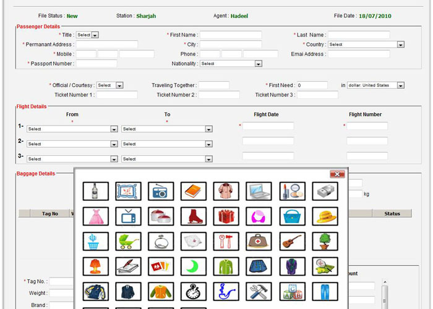Screen dimensions: 433x309
Task: Select the acoustic guitar icon
Action: click(292, 241)
